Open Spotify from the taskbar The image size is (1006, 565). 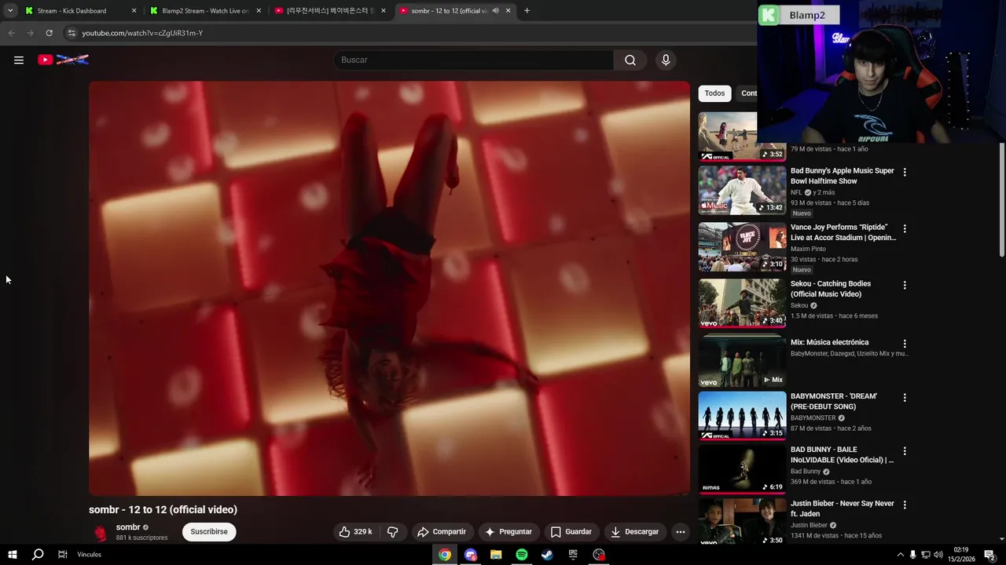click(522, 554)
